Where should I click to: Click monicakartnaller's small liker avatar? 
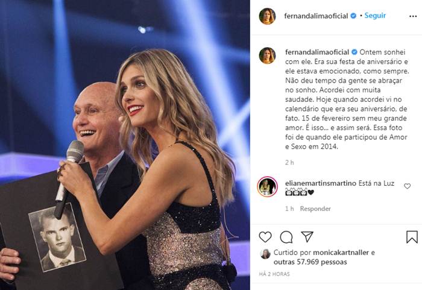pyautogui.click(x=265, y=254)
